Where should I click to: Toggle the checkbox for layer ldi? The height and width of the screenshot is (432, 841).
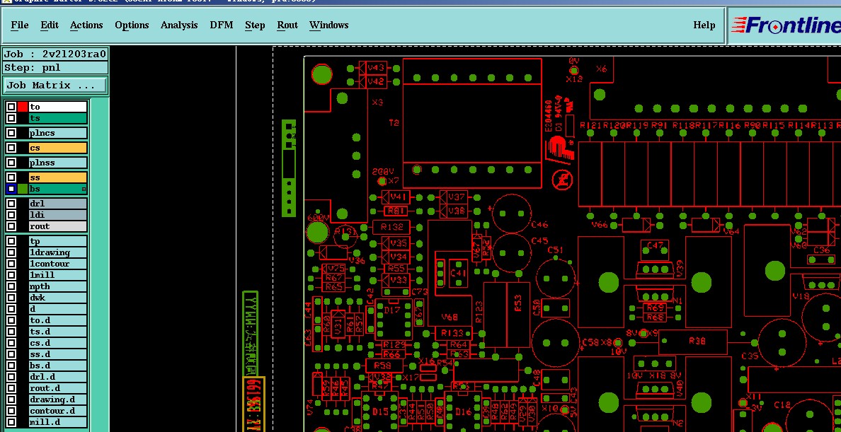pyautogui.click(x=11, y=215)
